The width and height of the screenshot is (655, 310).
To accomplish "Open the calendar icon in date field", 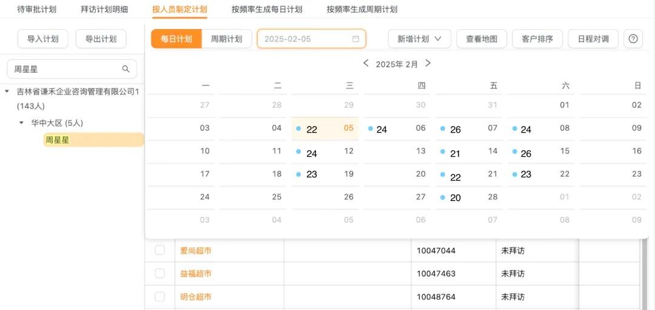I will [356, 39].
